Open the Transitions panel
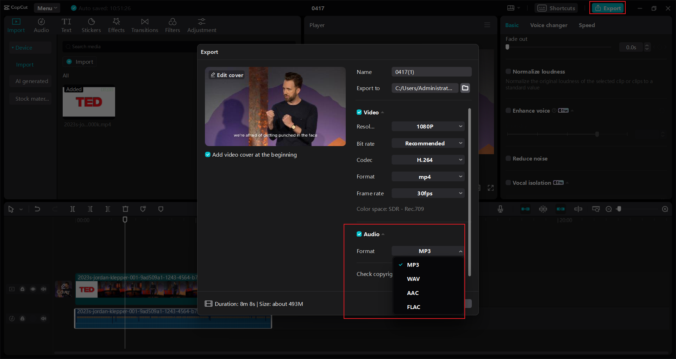 (145, 25)
